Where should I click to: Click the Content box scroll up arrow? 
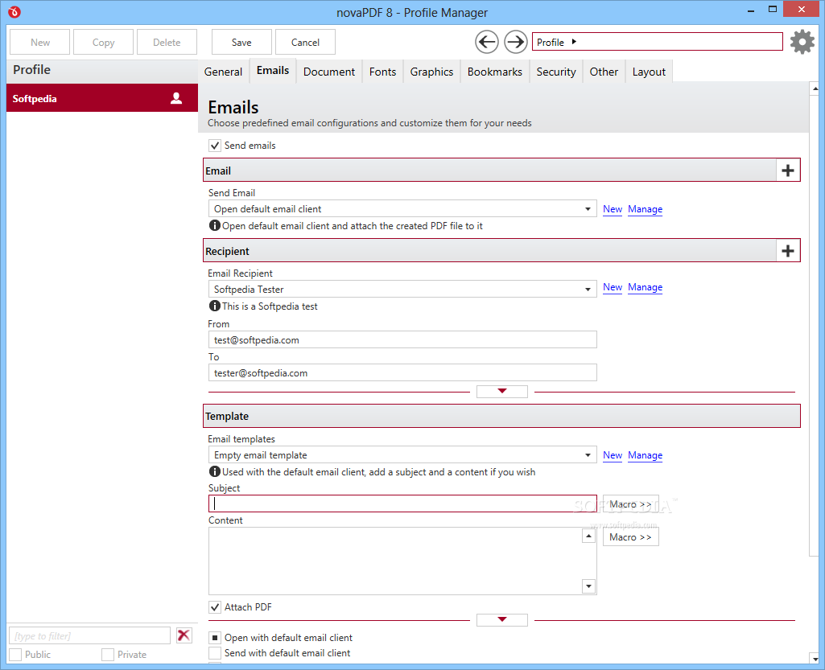point(588,536)
